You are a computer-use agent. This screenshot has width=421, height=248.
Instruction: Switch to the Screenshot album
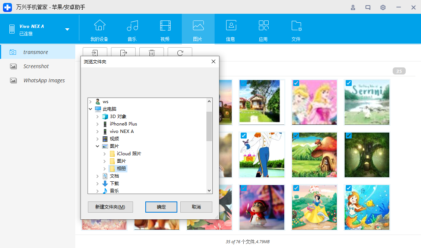pos(36,66)
